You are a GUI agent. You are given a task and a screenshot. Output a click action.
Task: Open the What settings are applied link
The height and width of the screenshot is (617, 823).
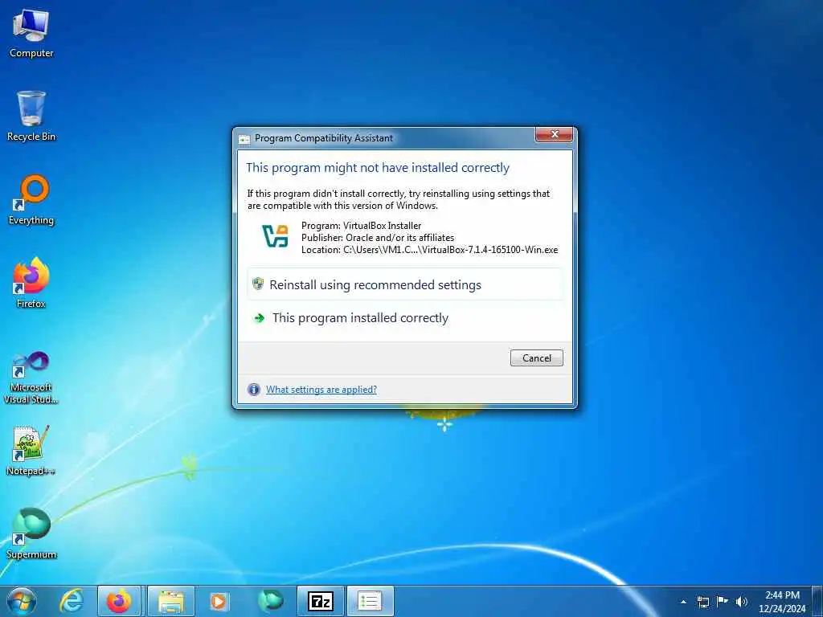321,390
